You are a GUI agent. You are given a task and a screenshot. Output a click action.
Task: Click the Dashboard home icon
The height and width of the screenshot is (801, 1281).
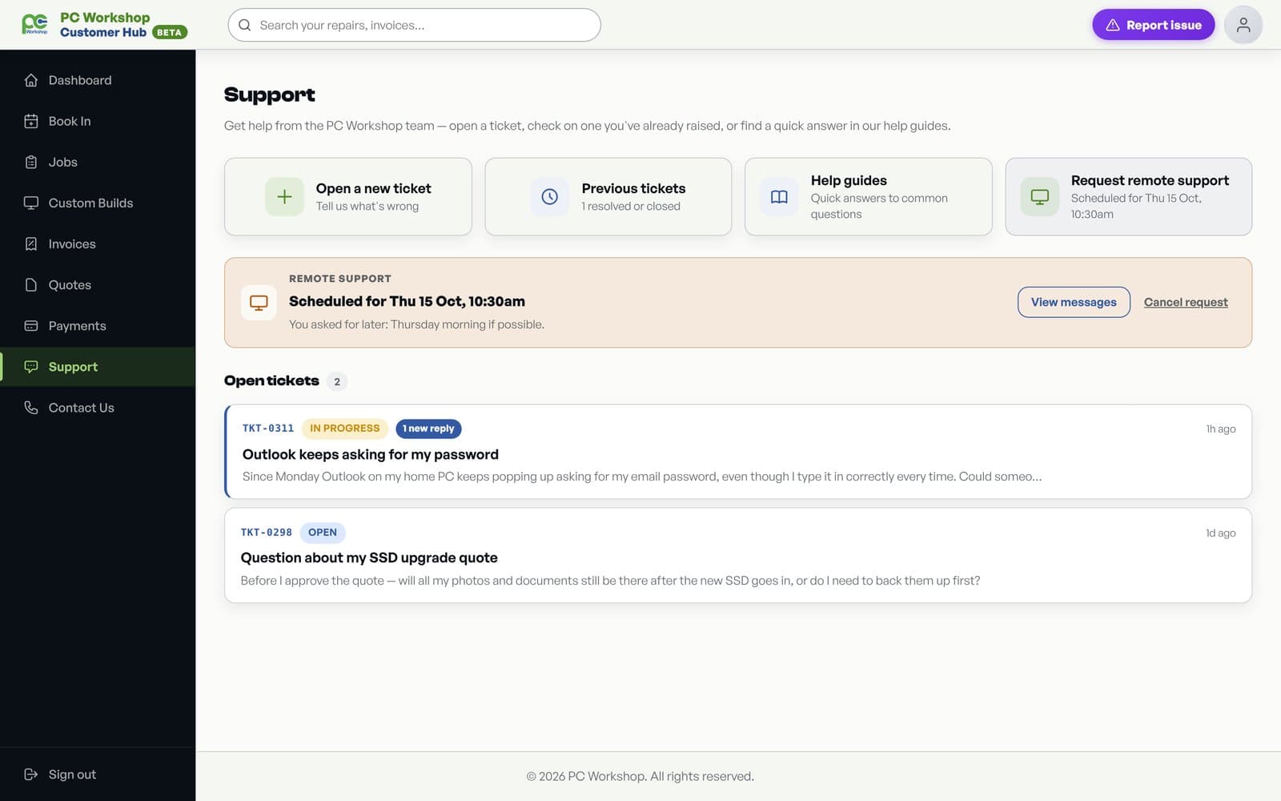pyautogui.click(x=31, y=80)
